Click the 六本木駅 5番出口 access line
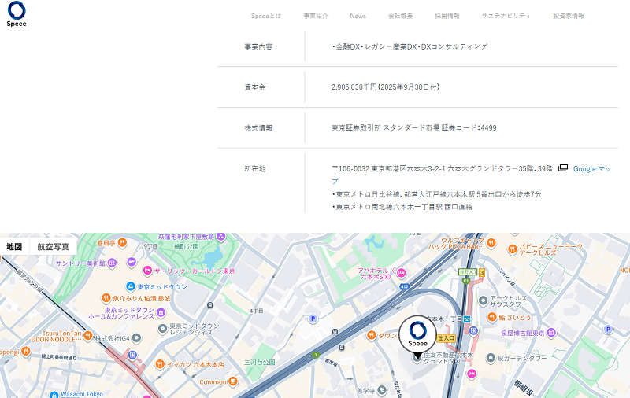The width and height of the screenshot is (630, 398). tap(436, 194)
